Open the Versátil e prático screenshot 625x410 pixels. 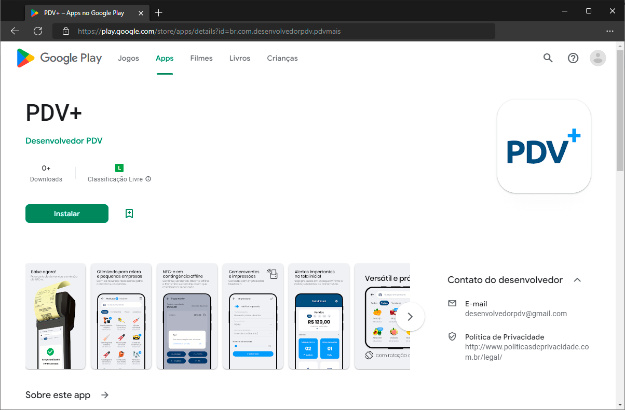click(x=383, y=317)
